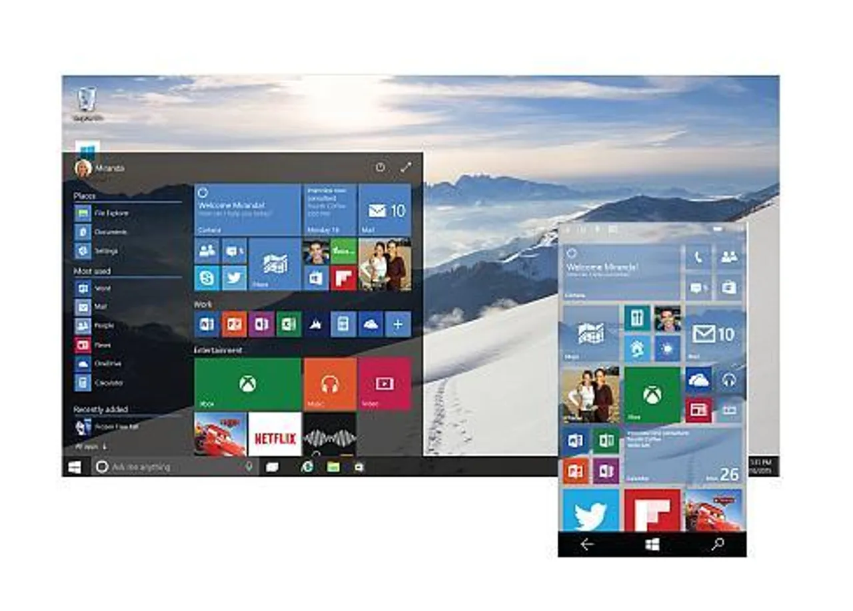Click the microphone icon in search box
Image resolution: width=853 pixels, height=611 pixels.
click(249, 467)
